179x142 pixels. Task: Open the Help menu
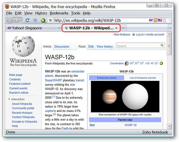(x=87, y=13)
